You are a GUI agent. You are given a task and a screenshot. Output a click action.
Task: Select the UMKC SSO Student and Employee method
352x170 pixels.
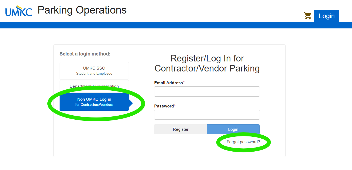click(x=94, y=71)
